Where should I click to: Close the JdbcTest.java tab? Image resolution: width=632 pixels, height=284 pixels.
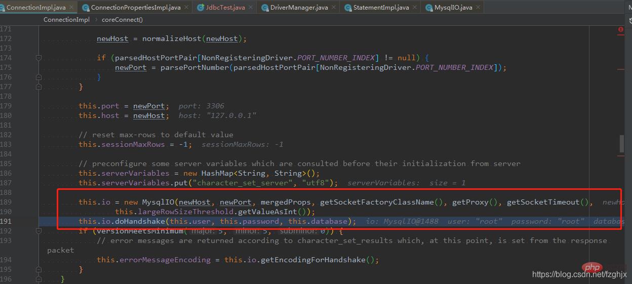coord(250,8)
